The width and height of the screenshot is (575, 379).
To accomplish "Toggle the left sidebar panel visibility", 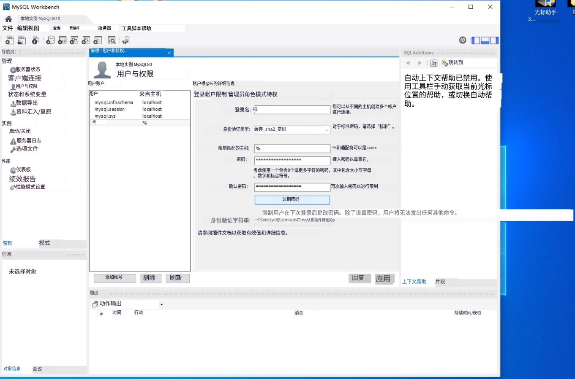I will [476, 40].
